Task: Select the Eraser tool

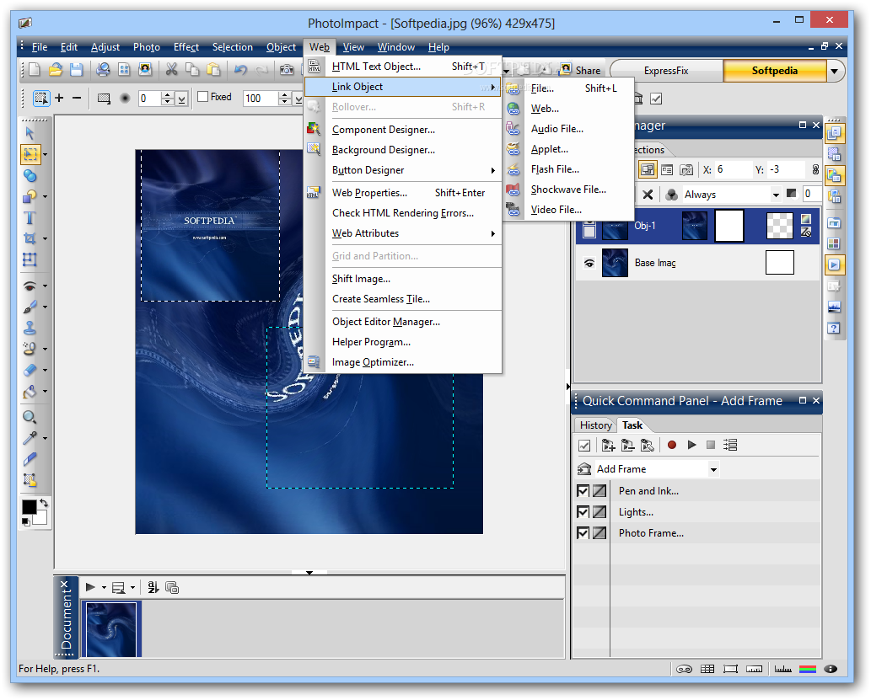Action: (x=30, y=371)
